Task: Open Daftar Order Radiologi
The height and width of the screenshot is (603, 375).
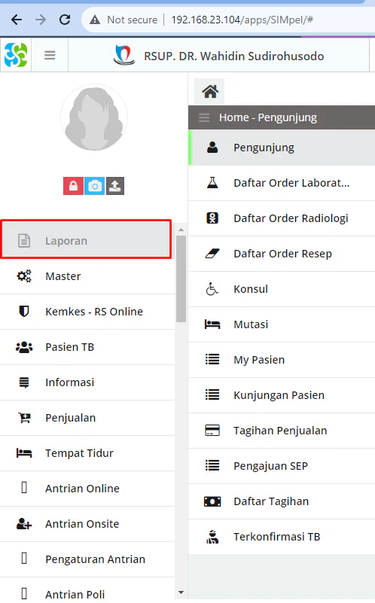Action: pos(282,218)
